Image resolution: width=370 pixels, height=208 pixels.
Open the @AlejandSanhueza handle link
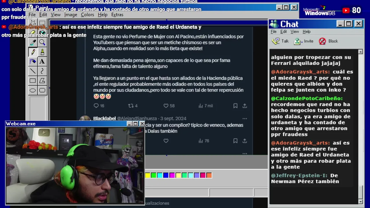coord(137,118)
